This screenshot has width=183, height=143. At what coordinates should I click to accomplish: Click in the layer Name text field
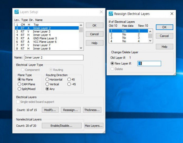(53, 58)
